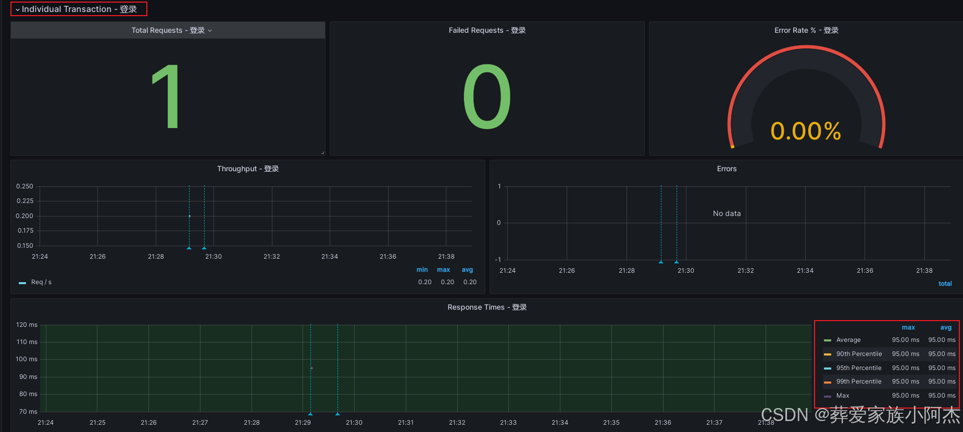The width and height of the screenshot is (963, 432).
Task: Click the 0.00% error rate gauge value
Action: click(x=806, y=131)
